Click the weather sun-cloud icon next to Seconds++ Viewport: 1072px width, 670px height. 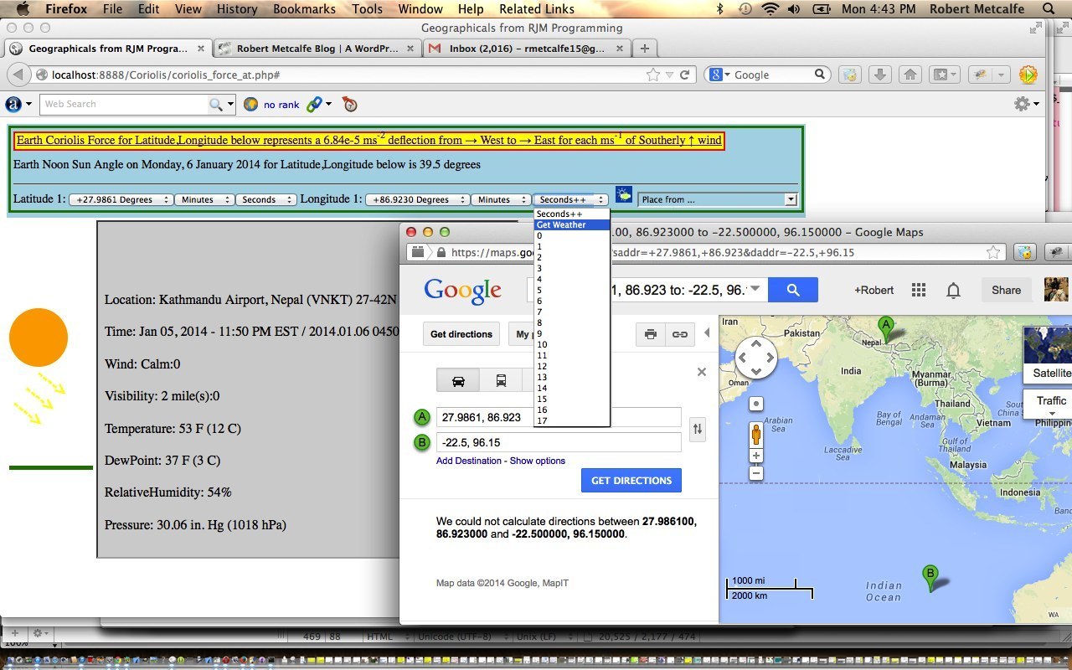(624, 194)
